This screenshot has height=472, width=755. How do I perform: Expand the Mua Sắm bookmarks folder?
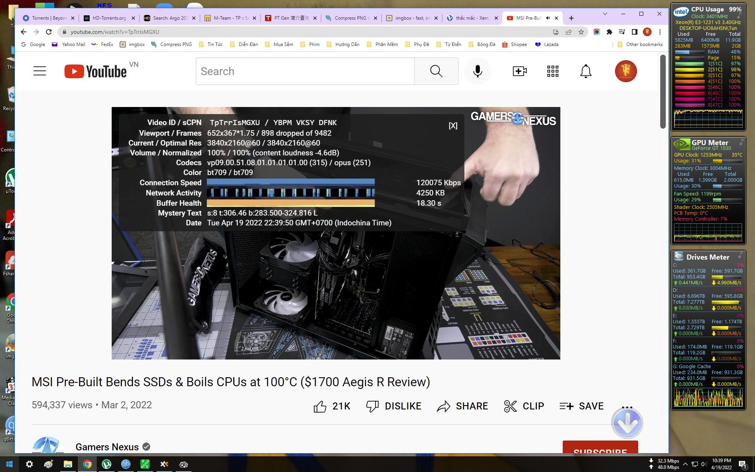(279, 44)
